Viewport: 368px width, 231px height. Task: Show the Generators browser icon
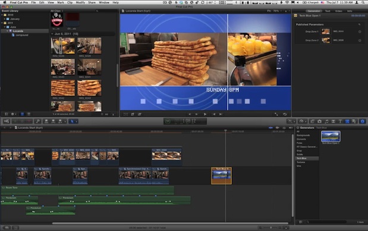pyautogui.click(x=347, y=121)
